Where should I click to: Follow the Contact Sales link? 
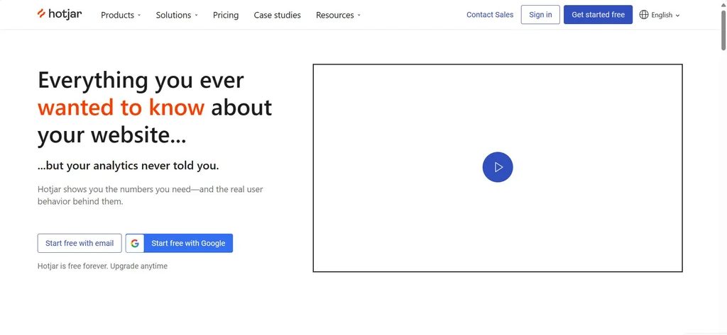click(490, 15)
